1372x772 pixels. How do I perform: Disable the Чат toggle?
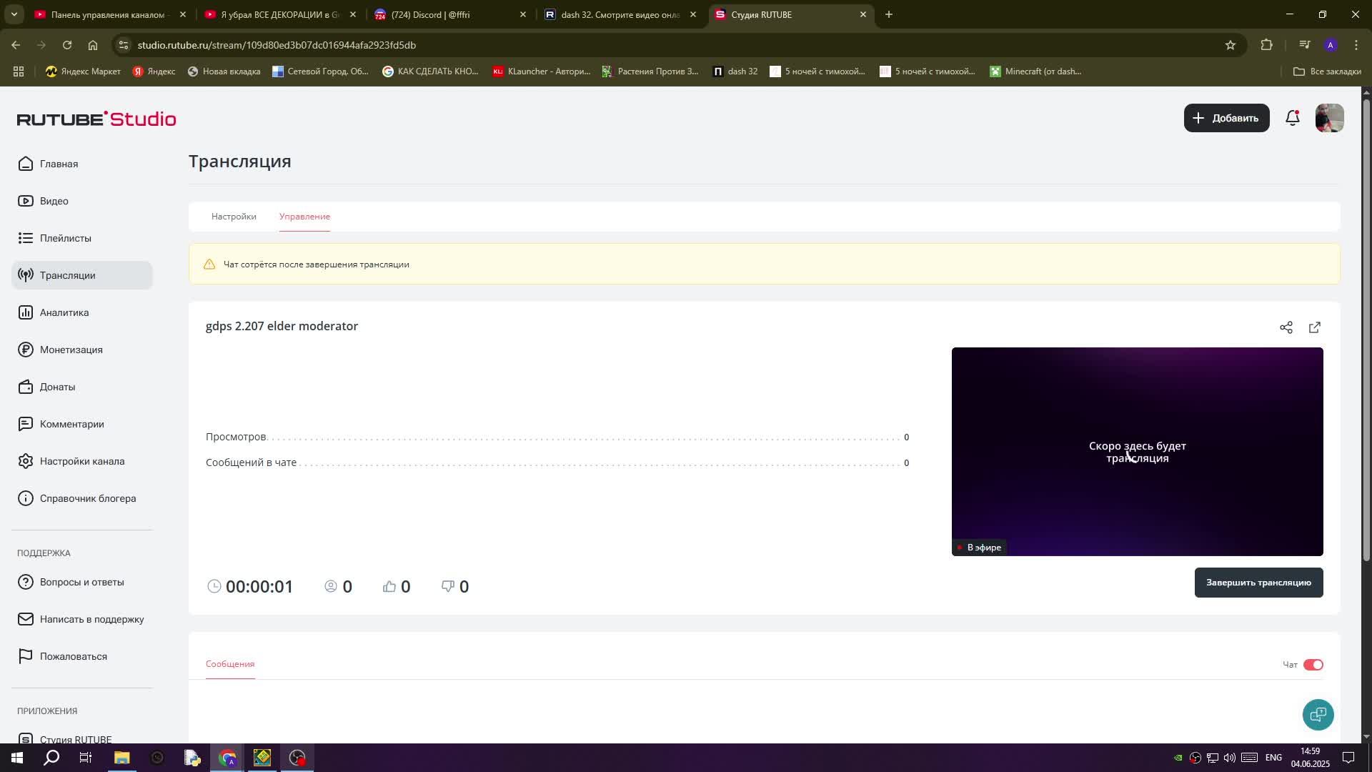click(x=1313, y=665)
